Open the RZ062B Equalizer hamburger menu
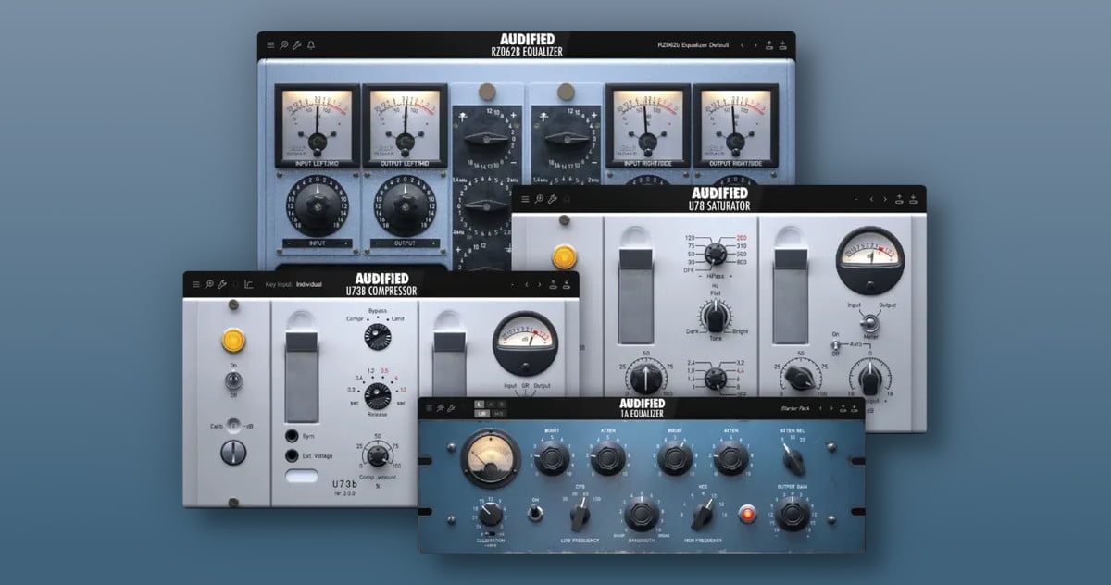 pos(270,44)
